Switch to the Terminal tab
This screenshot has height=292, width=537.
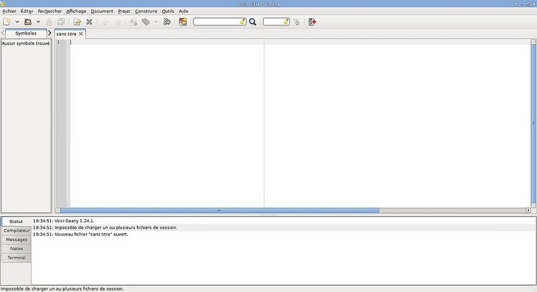pyautogui.click(x=16, y=258)
